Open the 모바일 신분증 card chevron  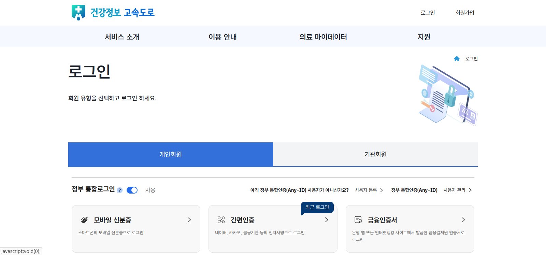click(189, 220)
